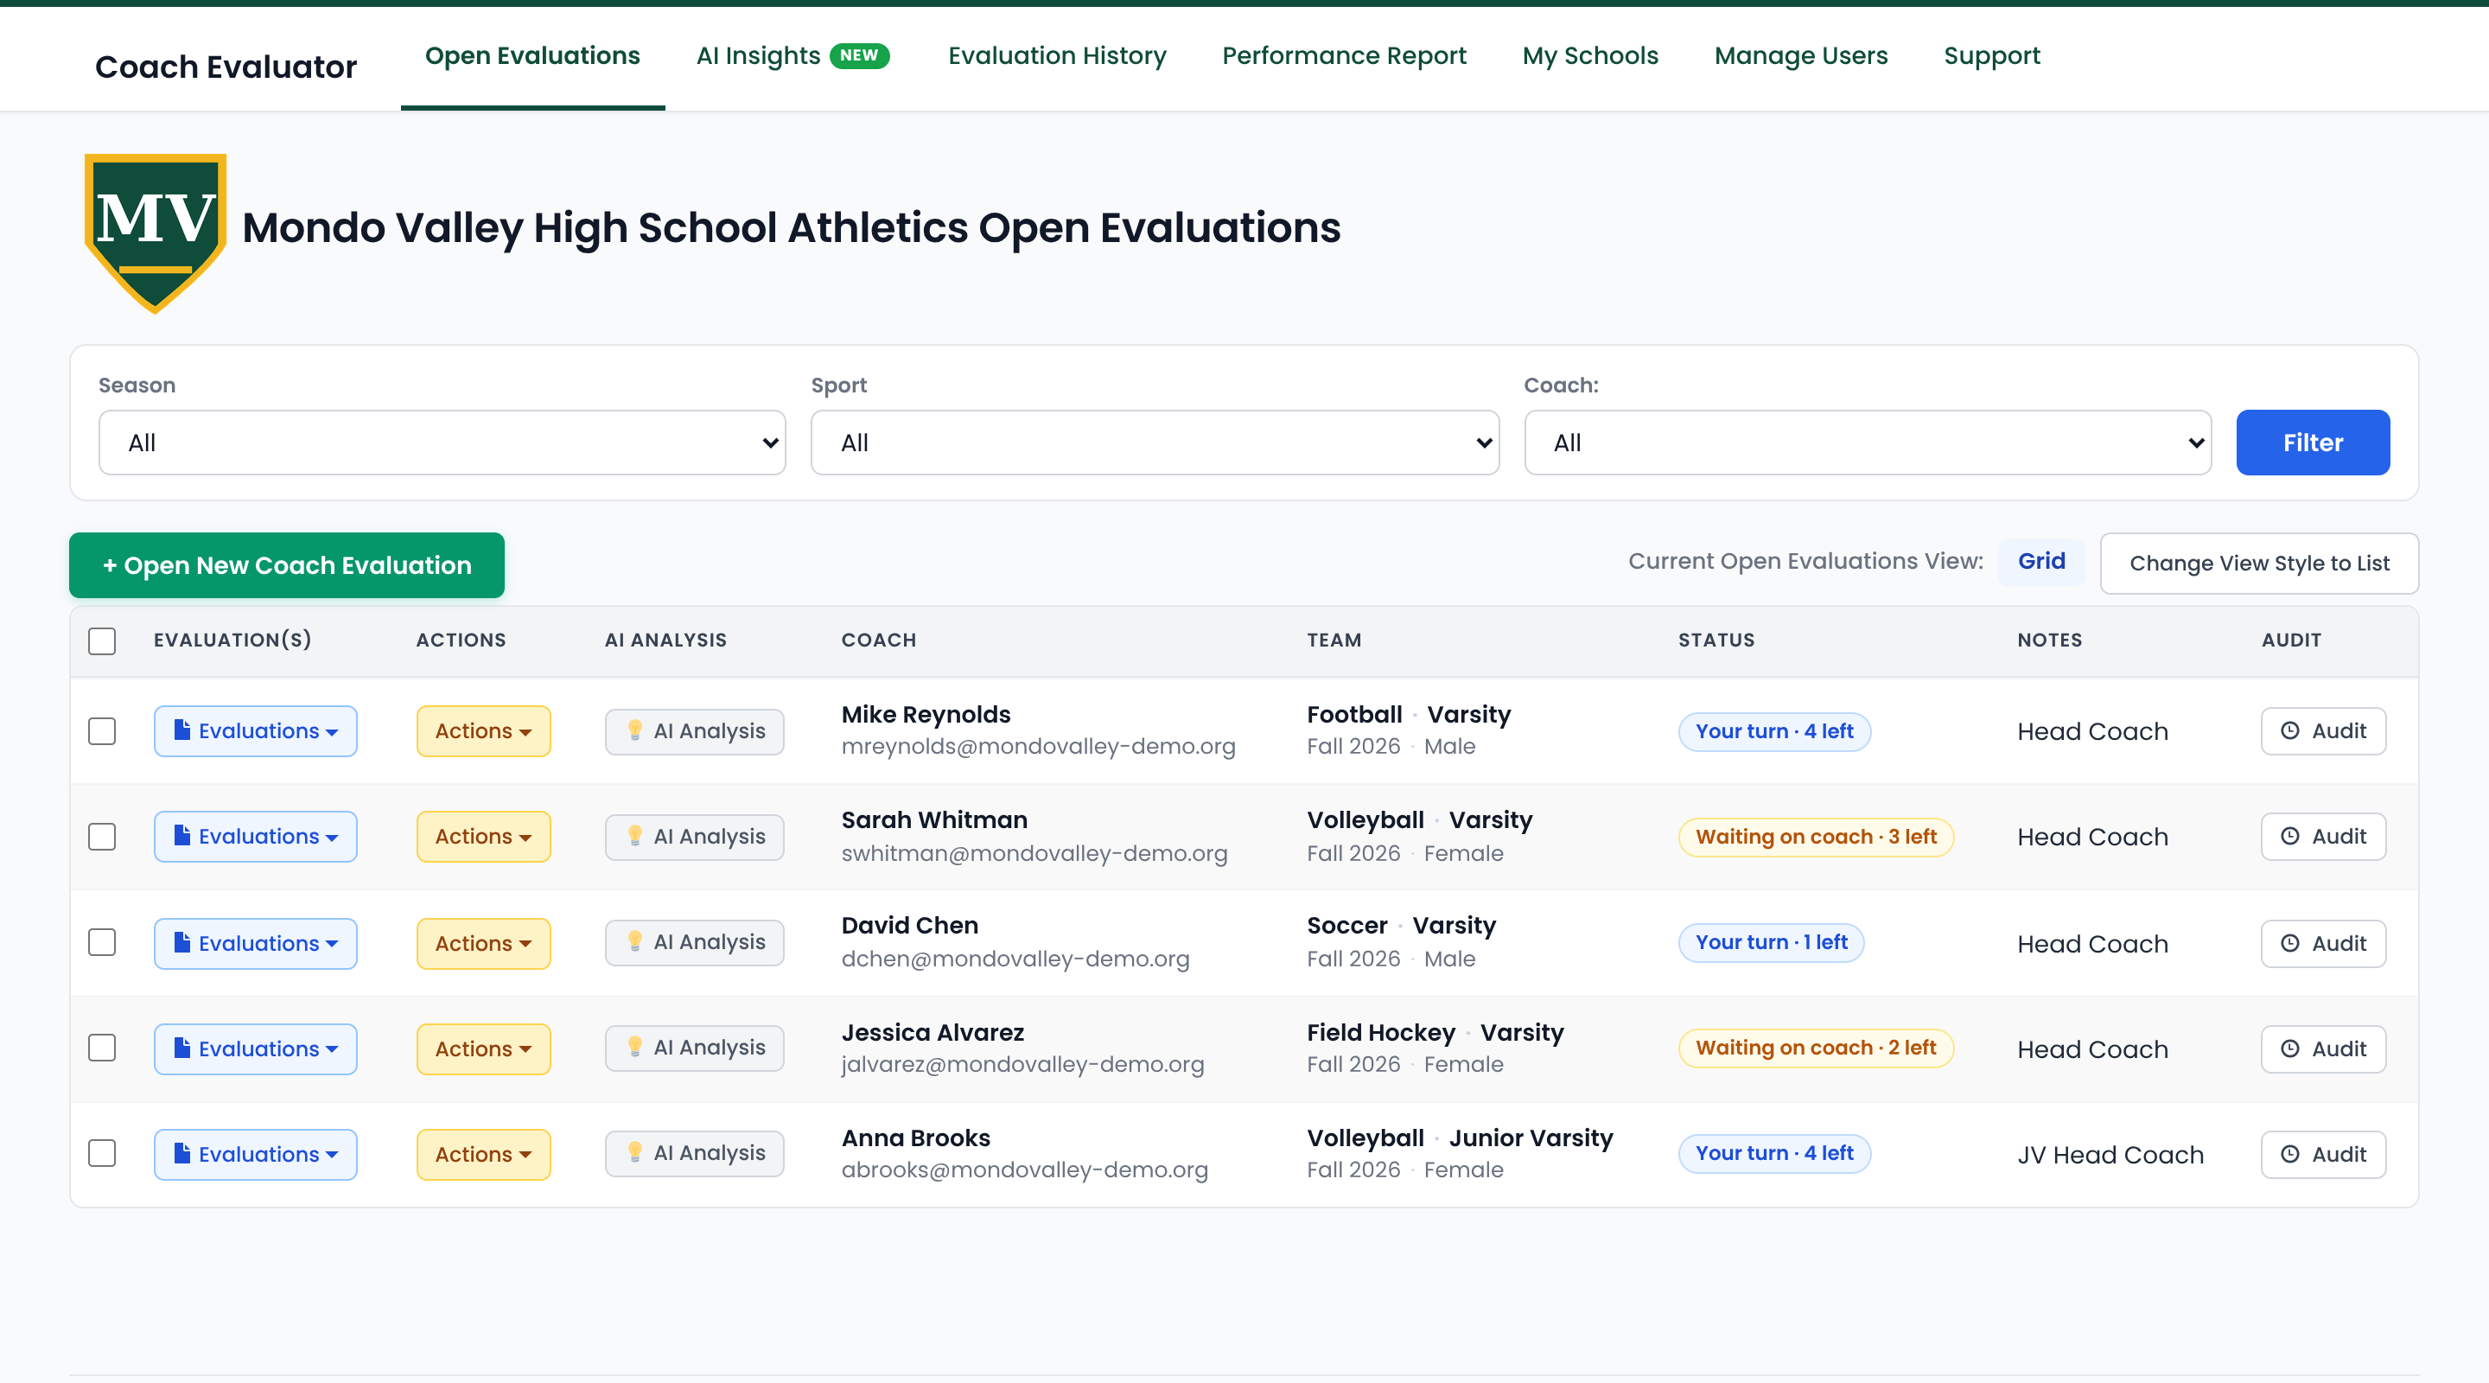
Task: Click the lightbulb icon in Jessica Alvarez's AI Analysis
Action: [x=635, y=1047]
